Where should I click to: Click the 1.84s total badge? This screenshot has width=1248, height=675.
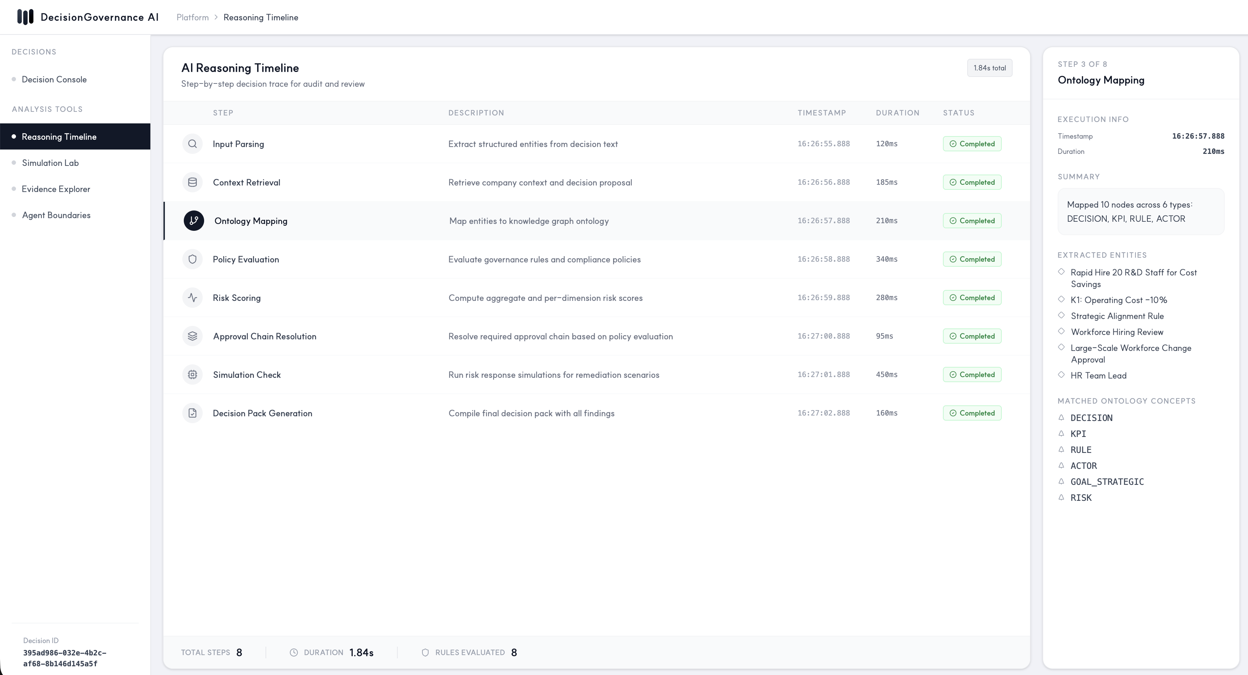[x=989, y=68]
